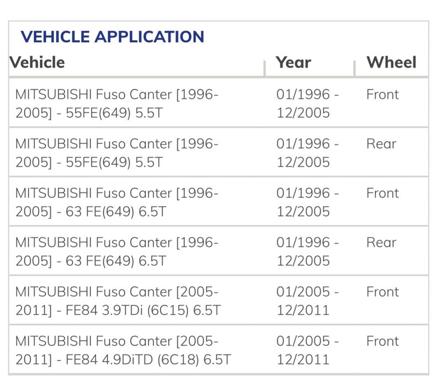
Task: Select the FE84 3.9TDi (6C15) vehicle cell
Action: (x=118, y=301)
